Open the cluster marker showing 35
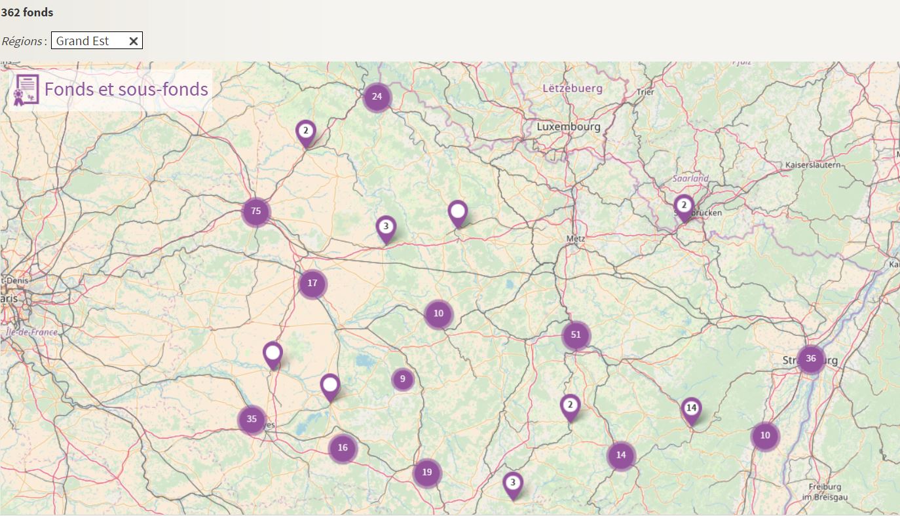Image resolution: width=900 pixels, height=516 pixels. [x=252, y=420]
